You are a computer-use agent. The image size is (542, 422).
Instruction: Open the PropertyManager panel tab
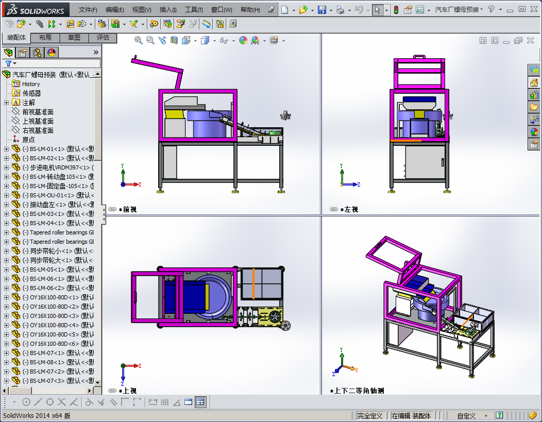pos(23,53)
